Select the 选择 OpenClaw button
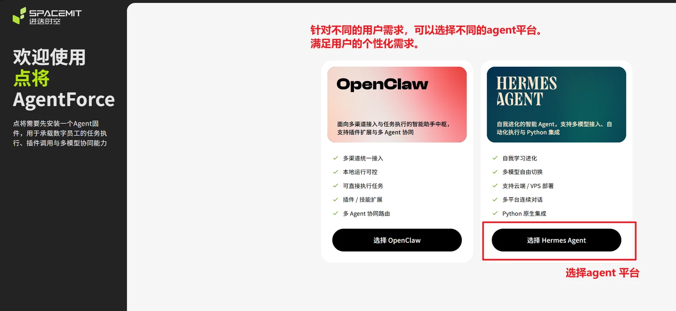This screenshot has height=311, width=676. click(397, 240)
